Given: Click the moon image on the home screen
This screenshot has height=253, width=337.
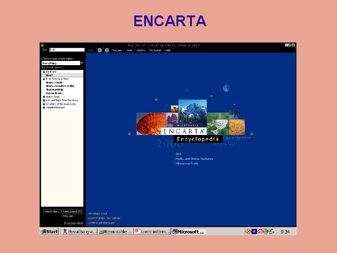Looking at the screenshot, I should [226, 88].
